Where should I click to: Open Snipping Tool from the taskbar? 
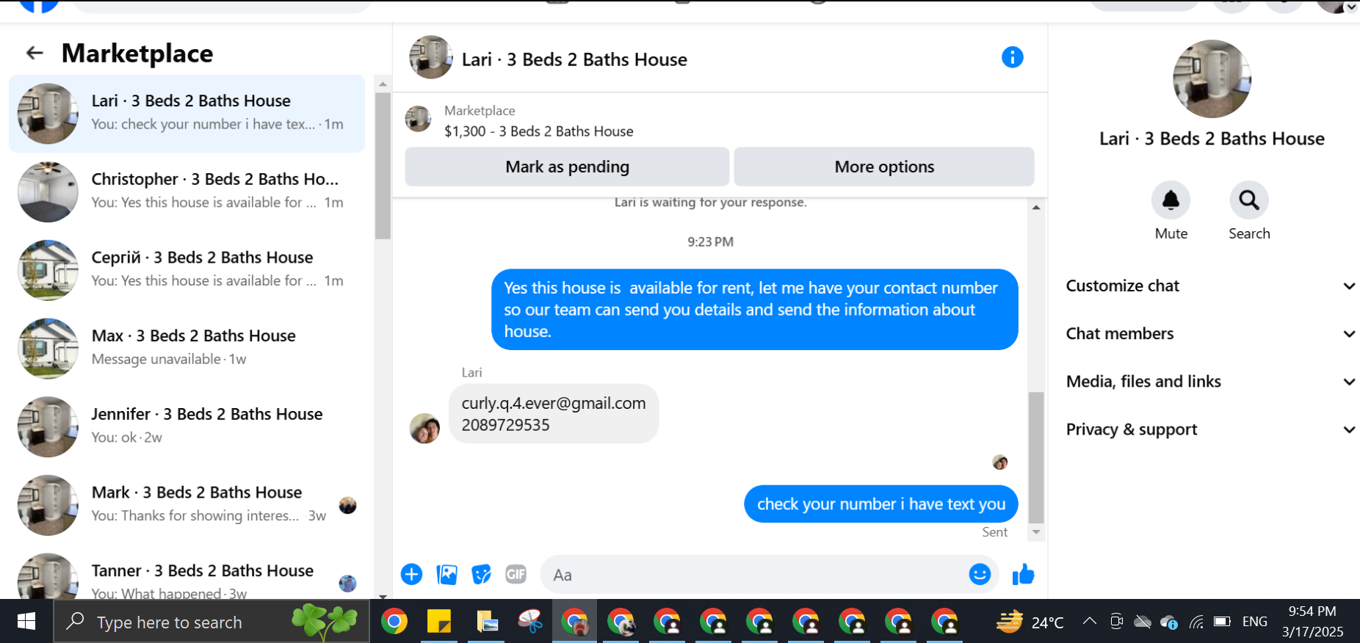tap(530, 622)
